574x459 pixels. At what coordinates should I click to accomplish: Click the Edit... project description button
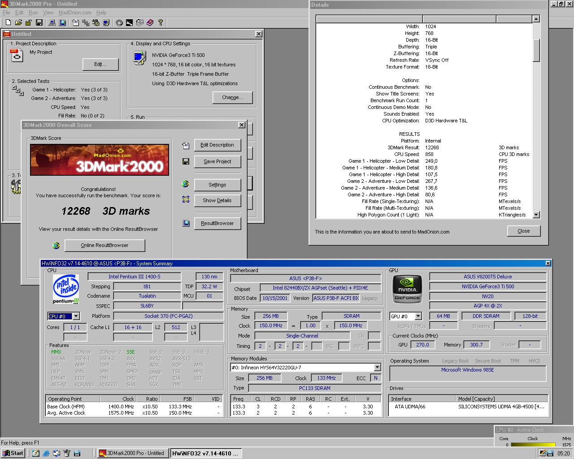[x=100, y=65]
